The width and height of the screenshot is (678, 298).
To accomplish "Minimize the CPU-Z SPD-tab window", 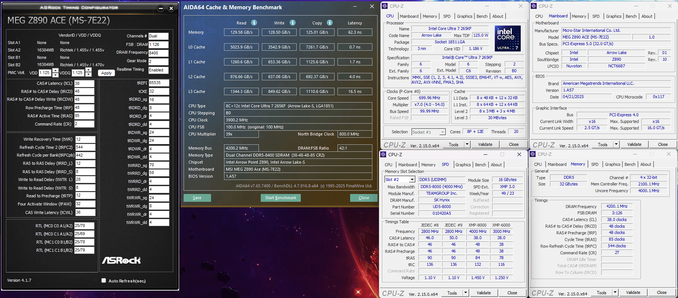I will click(486, 154).
